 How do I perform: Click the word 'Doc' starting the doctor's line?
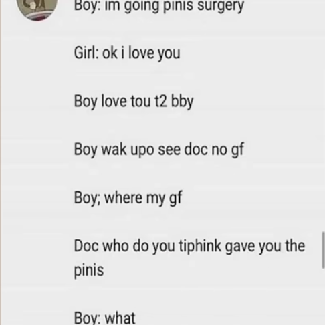86,246
